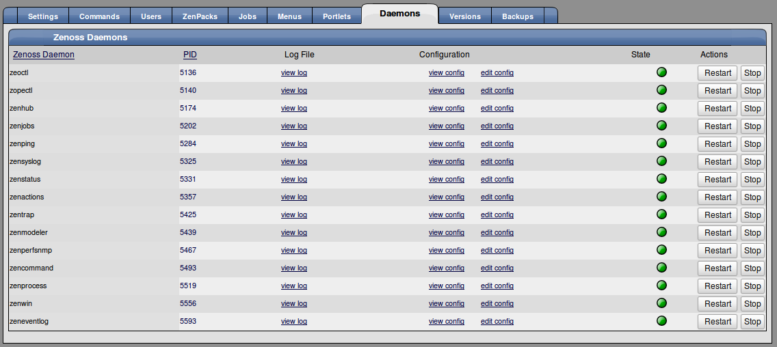Click the green status light for zenhub
Screen dimensions: 777x347
tap(661, 108)
